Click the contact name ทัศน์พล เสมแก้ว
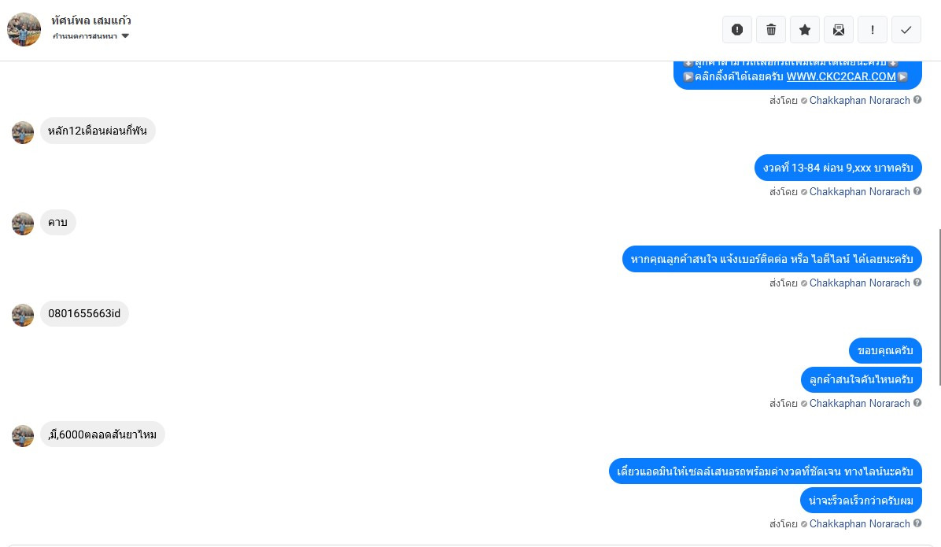This screenshot has height=547, width=941. [x=91, y=20]
